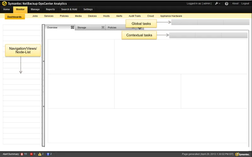Click the Logged in as admin text
This screenshot has width=252, height=157.
click(x=199, y=3)
